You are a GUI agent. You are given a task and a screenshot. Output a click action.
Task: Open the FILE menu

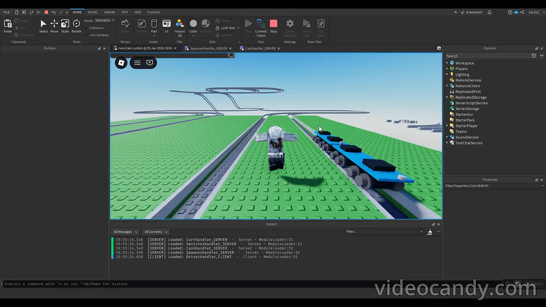(x=6, y=12)
